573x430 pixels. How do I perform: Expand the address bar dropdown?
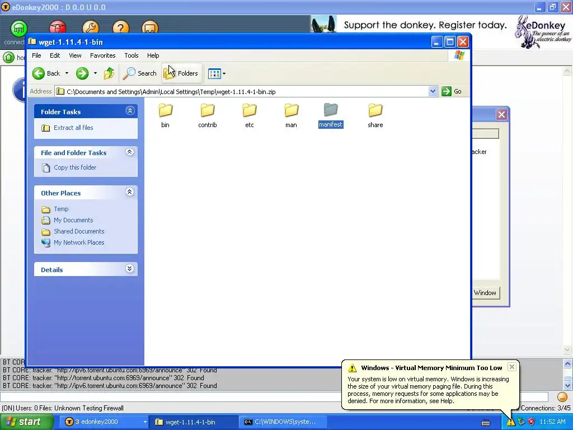click(433, 91)
